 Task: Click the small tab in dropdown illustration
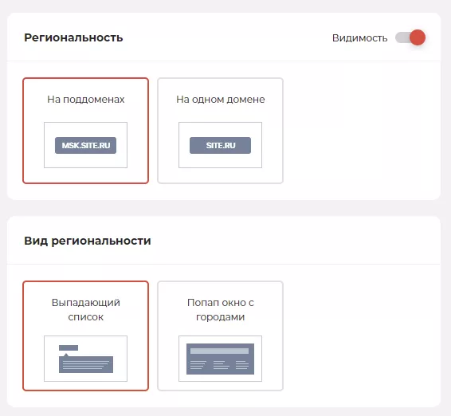tap(69, 347)
